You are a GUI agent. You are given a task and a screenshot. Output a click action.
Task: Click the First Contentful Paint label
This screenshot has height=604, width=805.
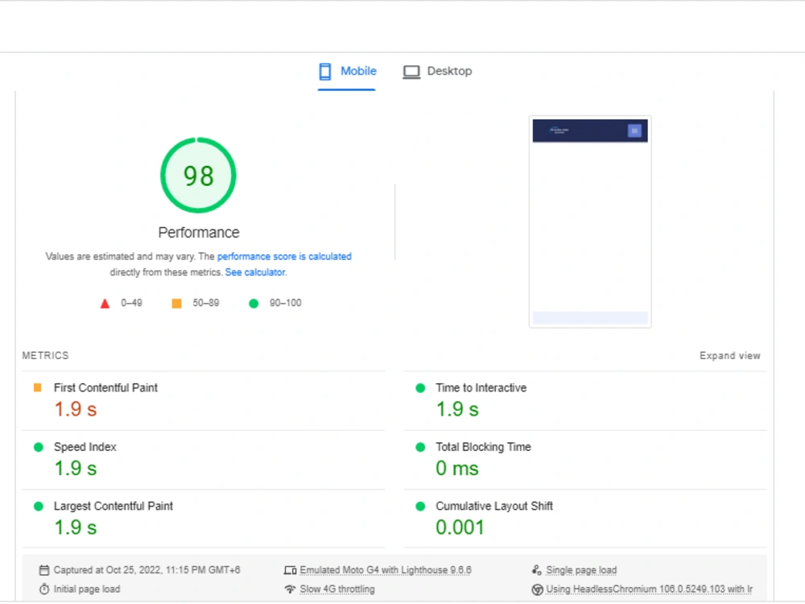105,388
